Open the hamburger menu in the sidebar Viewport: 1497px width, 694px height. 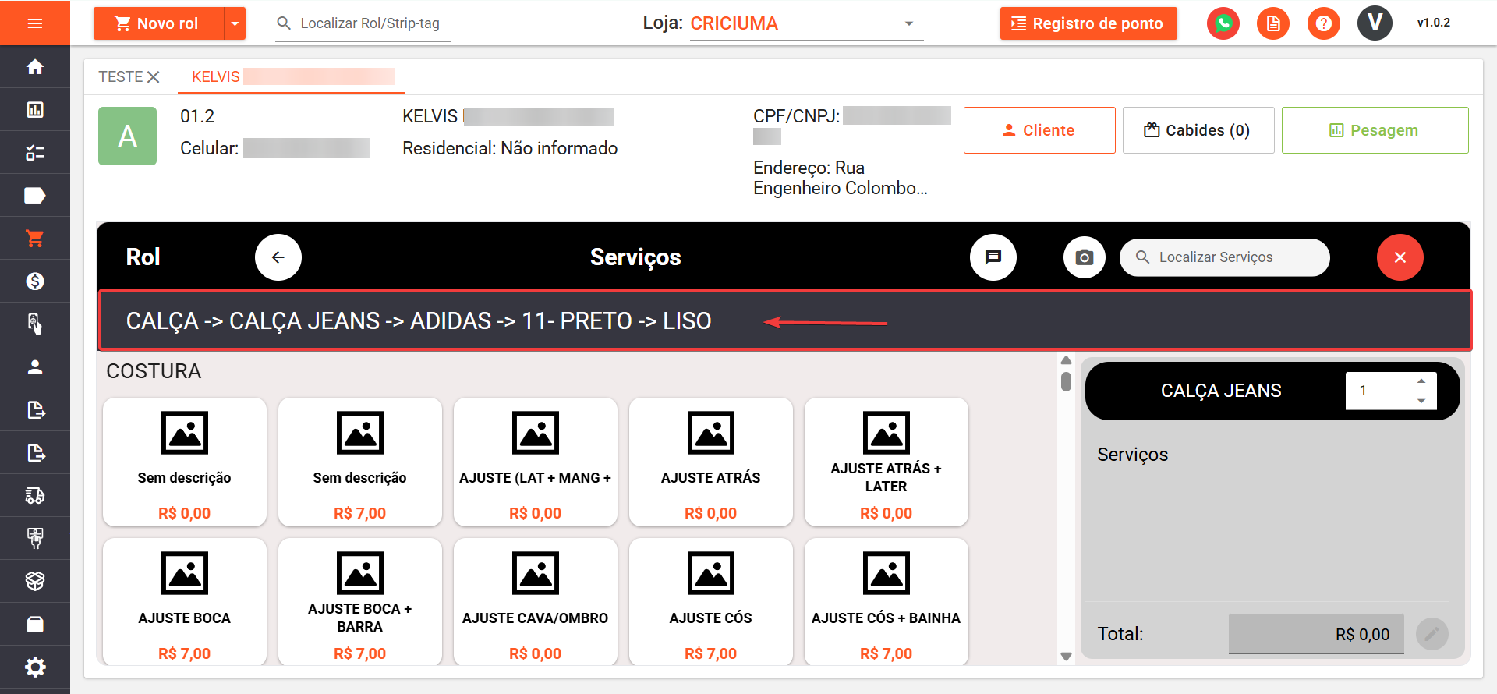coord(34,23)
